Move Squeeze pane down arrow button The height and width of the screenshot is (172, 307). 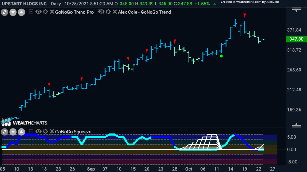coord(13,132)
